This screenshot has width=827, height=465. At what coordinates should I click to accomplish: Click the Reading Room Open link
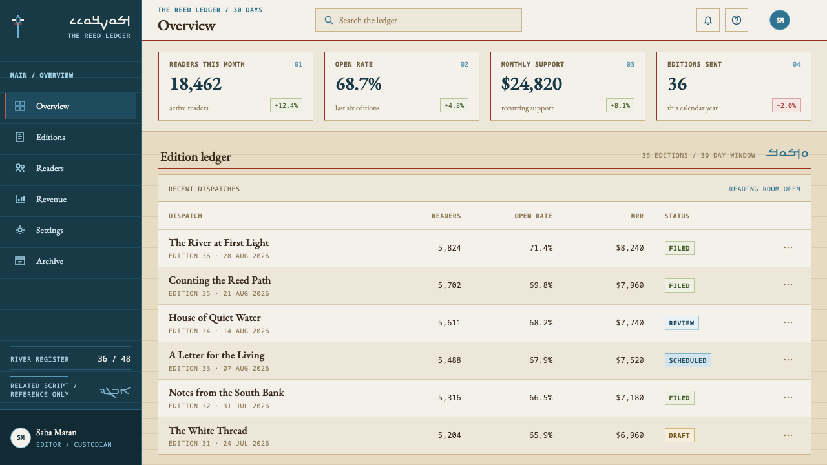tap(764, 189)
